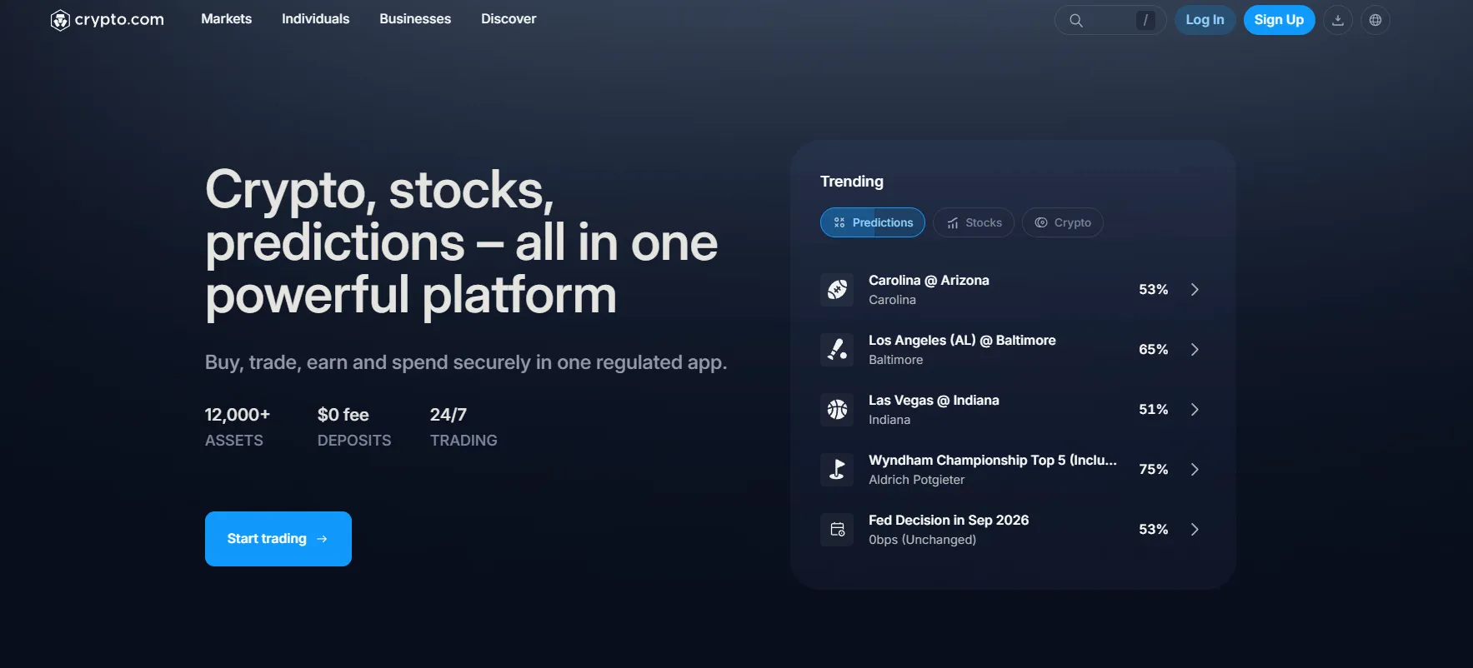Switch to the Crypto trending tab
This screenshot has width=1473, height=668.
(1063, 222)
